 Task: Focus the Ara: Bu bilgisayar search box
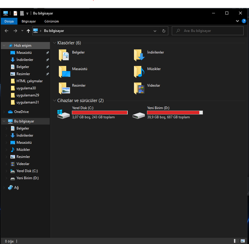[208, 31]
